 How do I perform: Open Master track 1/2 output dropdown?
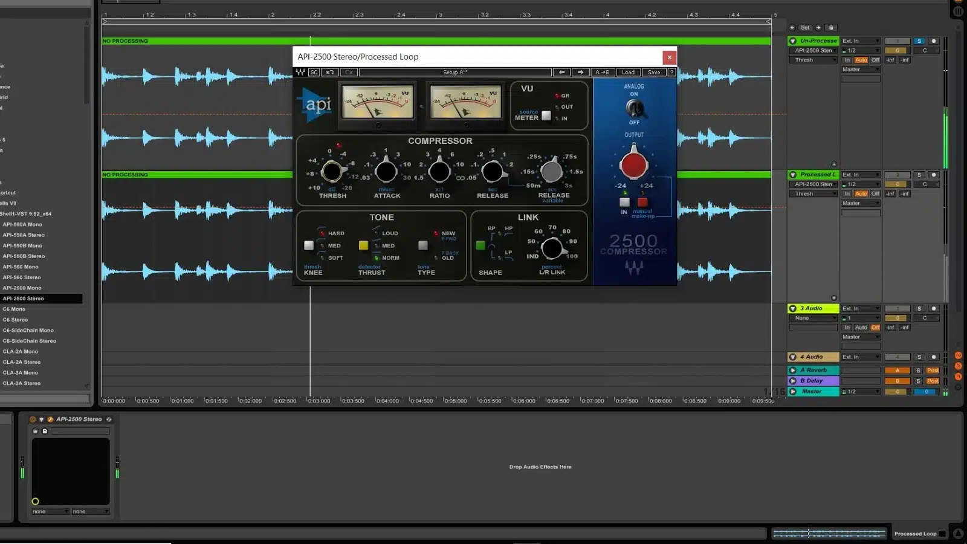coord(861,392)
